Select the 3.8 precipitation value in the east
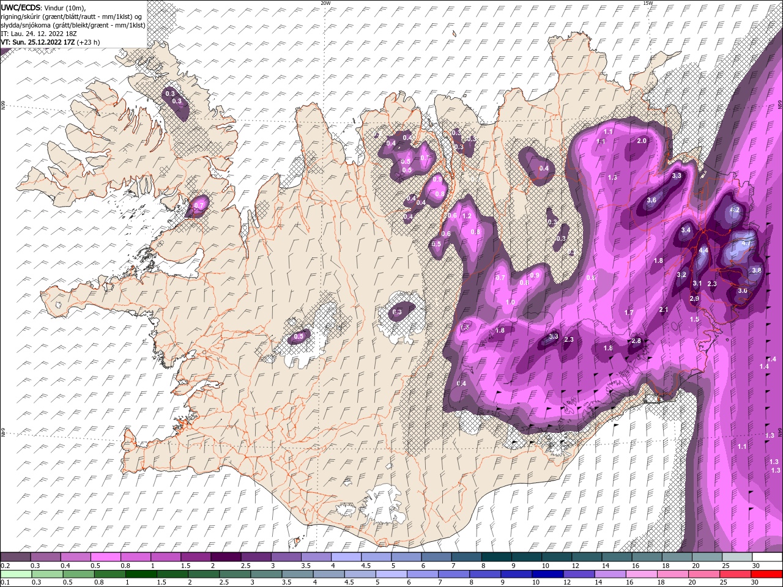Image resolution: width=783 pixels, height=587 pixels. [x=756, y=270]
